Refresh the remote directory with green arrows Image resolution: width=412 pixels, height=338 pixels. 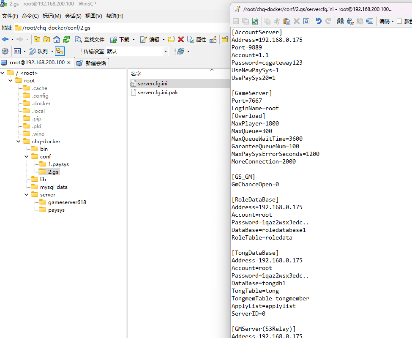click(66, 39)
